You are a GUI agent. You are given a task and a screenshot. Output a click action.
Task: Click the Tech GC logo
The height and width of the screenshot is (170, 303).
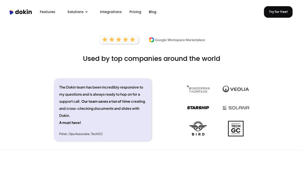pos(236,129)
